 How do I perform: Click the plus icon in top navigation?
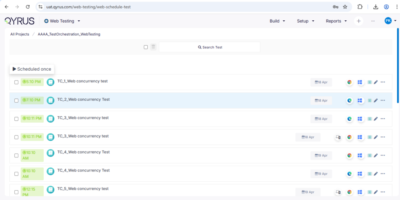(x=359, y=21)
